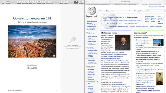This screenshot has height=93, width=166.
Task: Click the date text "Осень 2014"
Action: click(x=32, y=68)
